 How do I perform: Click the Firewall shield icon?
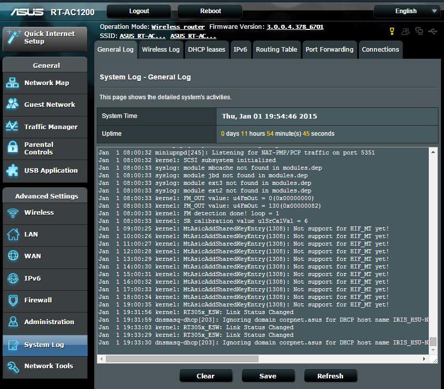click(13, 300)
